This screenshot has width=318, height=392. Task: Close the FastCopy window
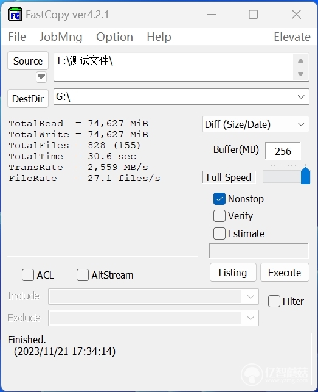click(296, 15)
